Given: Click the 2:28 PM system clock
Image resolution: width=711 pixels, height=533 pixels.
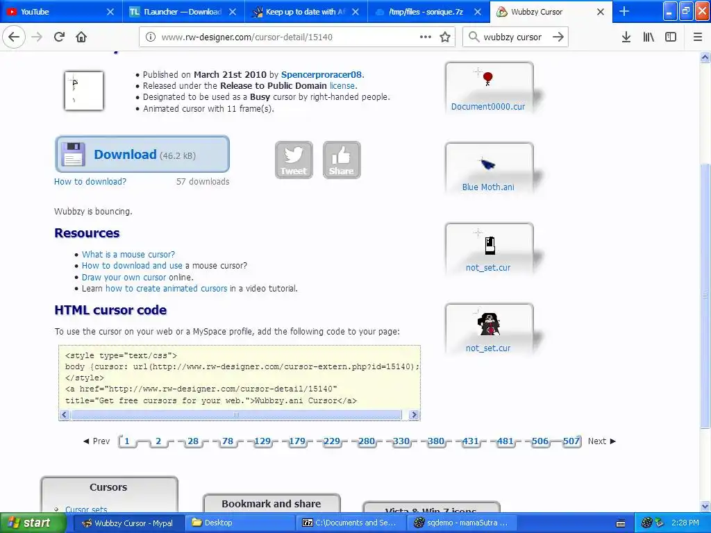Looking at the screenshot, I should click(x=685, y=523).
